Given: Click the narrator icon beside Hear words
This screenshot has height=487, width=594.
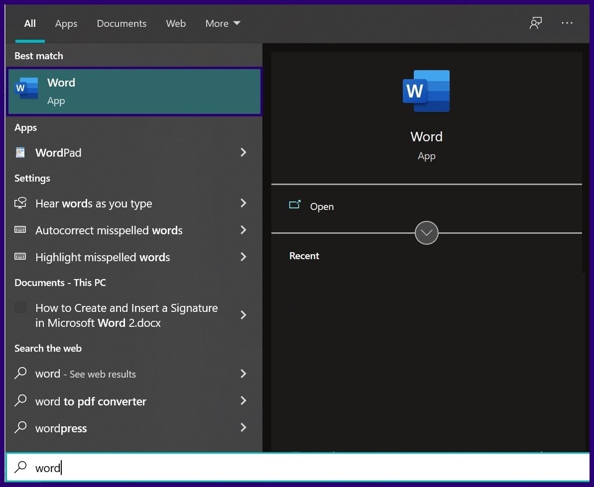Looking at the screenshot, I should coord(20,203).
